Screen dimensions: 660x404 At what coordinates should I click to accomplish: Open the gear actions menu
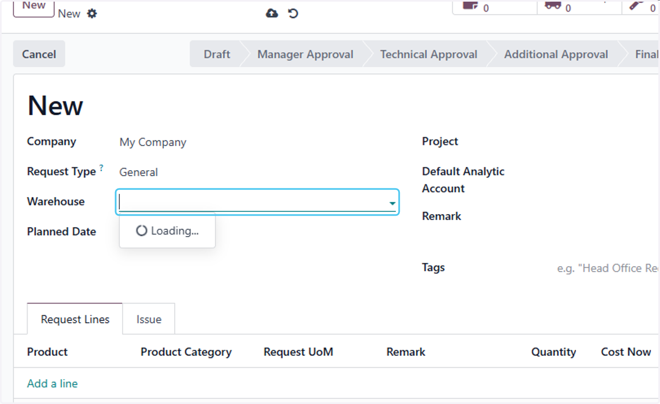(92, 14)
